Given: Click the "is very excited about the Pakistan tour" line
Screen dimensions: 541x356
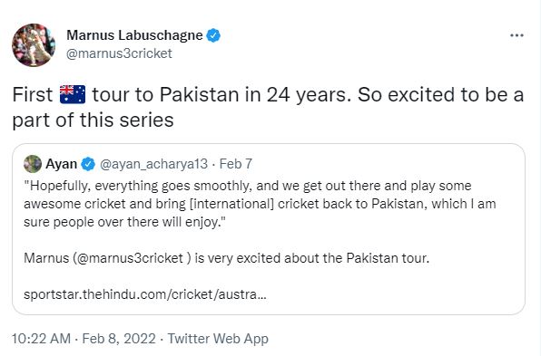Looking at the screenshot, I should pos(312,258).
